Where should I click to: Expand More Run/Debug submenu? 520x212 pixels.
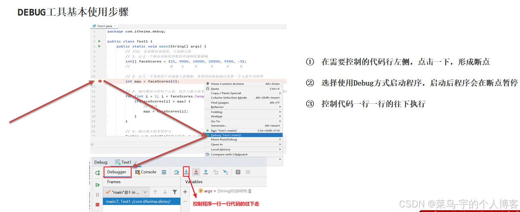244,140
